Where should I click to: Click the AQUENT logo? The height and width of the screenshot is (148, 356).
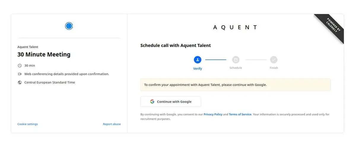pyautogui.click(x=235, y=27)
